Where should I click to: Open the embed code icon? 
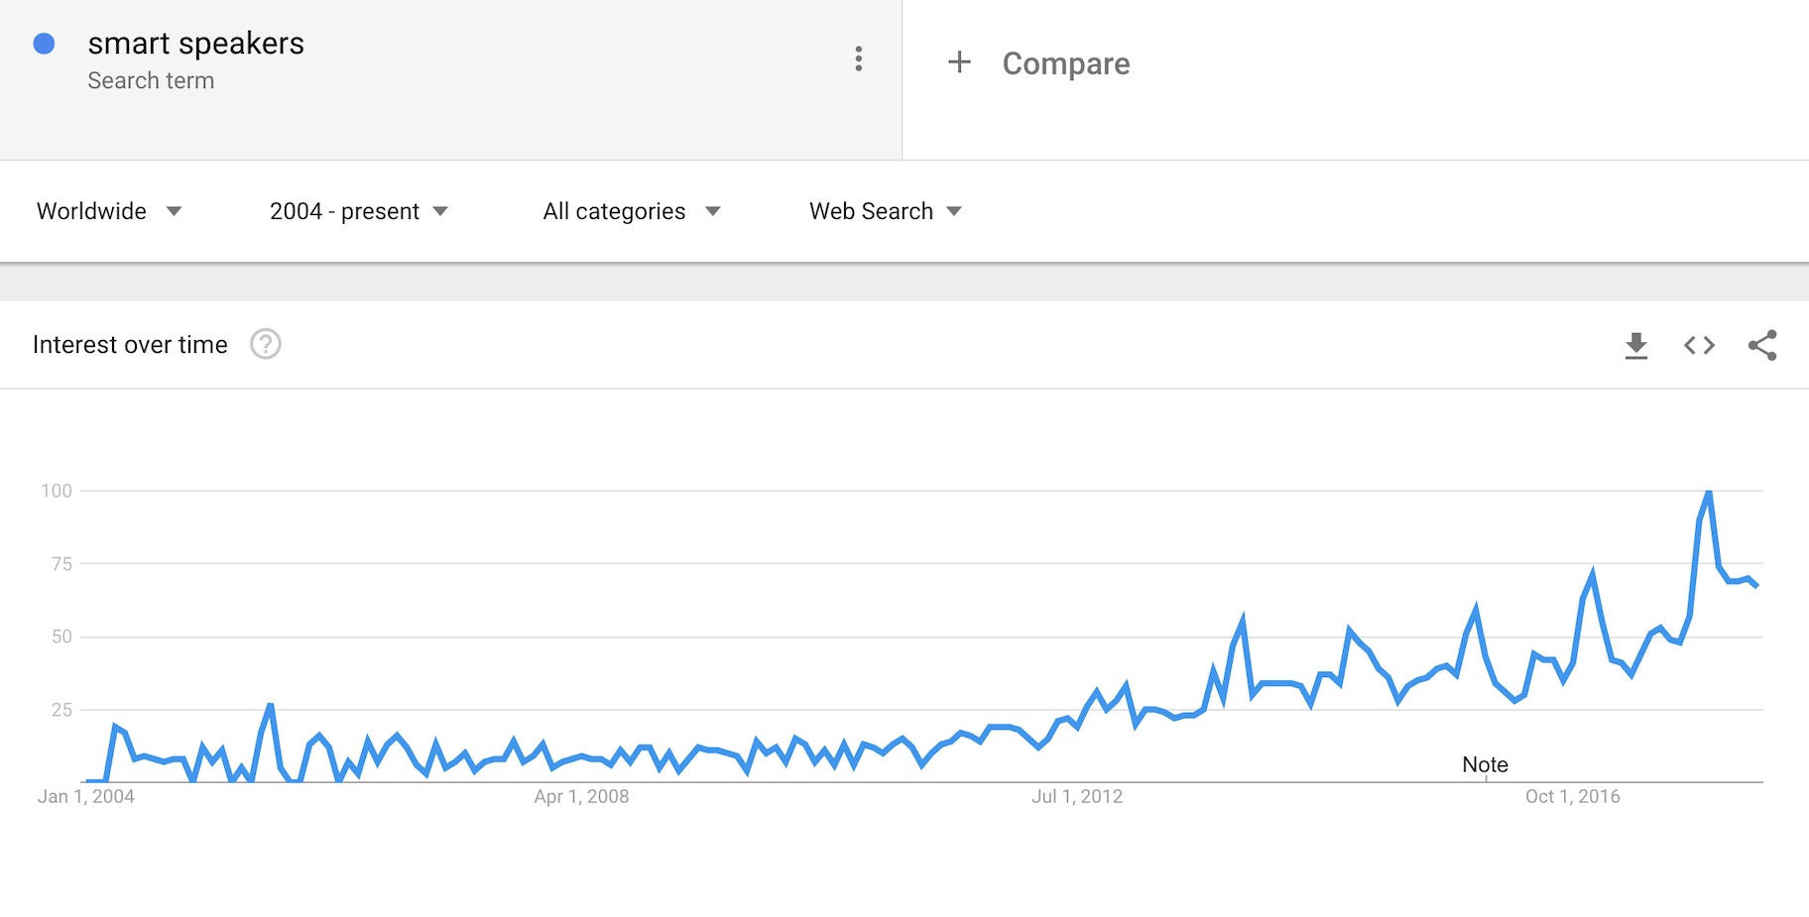pyautogui.click(x=1699, y=345)
